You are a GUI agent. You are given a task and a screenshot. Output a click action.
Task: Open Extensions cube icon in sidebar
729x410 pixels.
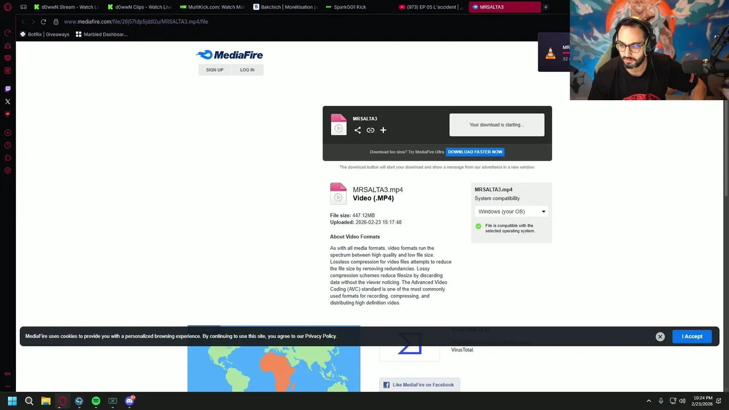(7, 158)
